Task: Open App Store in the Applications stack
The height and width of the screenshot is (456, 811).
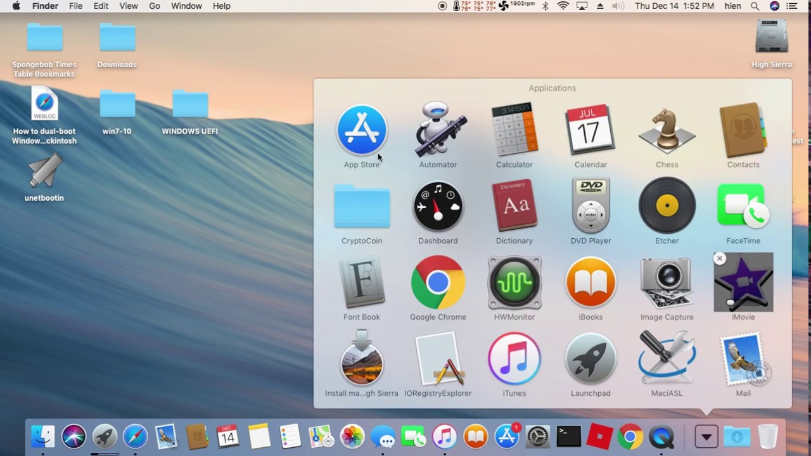Action: click(362, 130)
